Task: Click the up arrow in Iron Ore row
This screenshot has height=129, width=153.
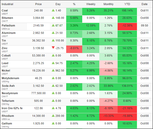Action: [x=53, y=108]
